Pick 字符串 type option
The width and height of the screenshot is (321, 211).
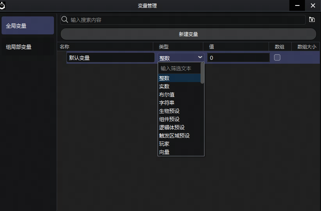167,103
